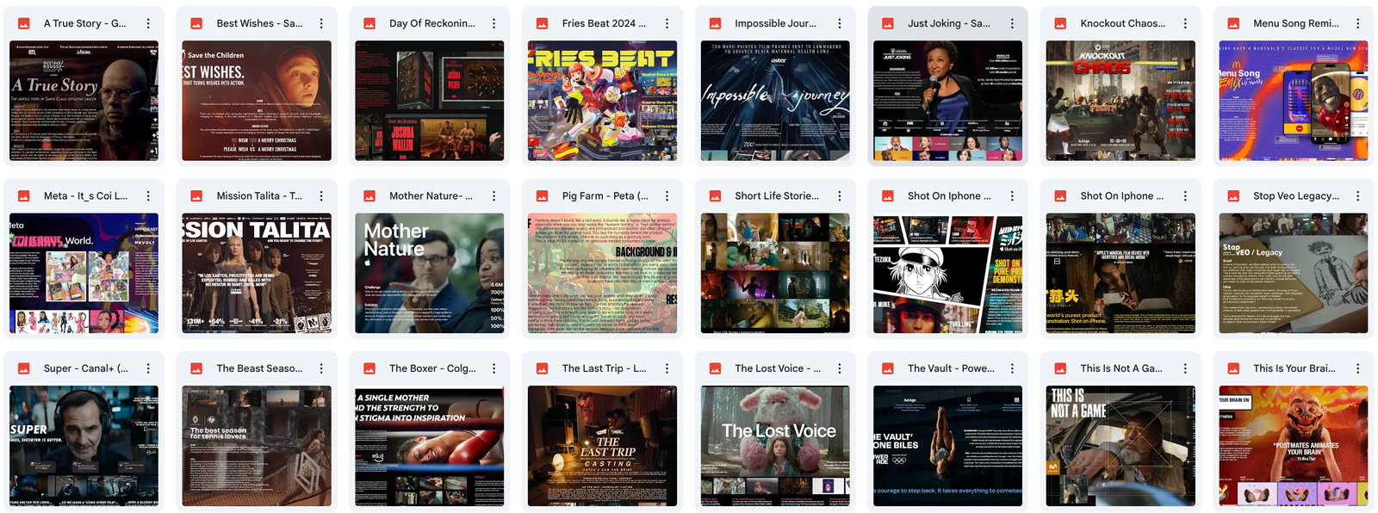Click PDF file icon next to Fries Beat 2024
Viewport: 1378px width, 513px height.
tap(542, 23)
